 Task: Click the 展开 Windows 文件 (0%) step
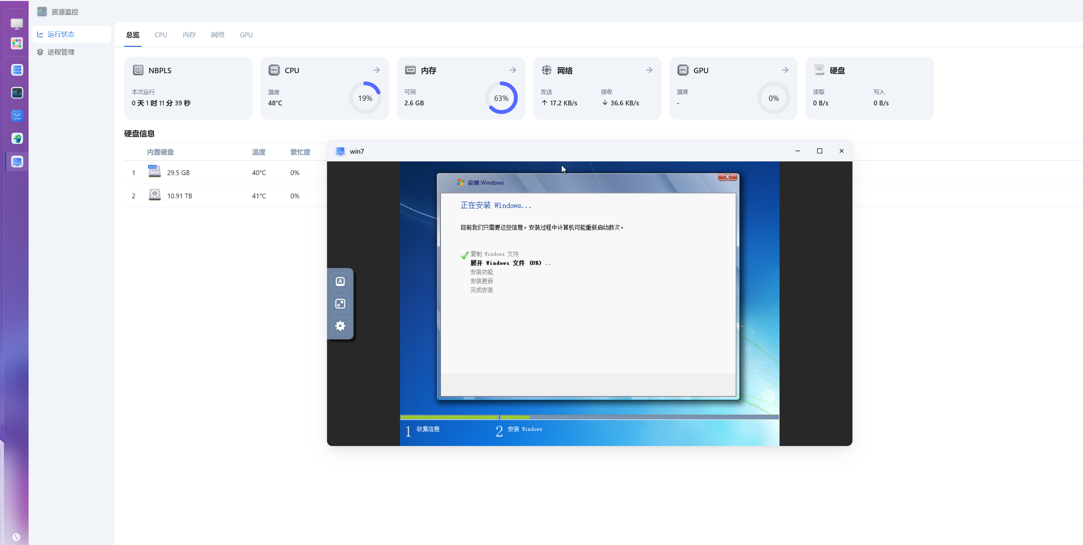(510, 263)
